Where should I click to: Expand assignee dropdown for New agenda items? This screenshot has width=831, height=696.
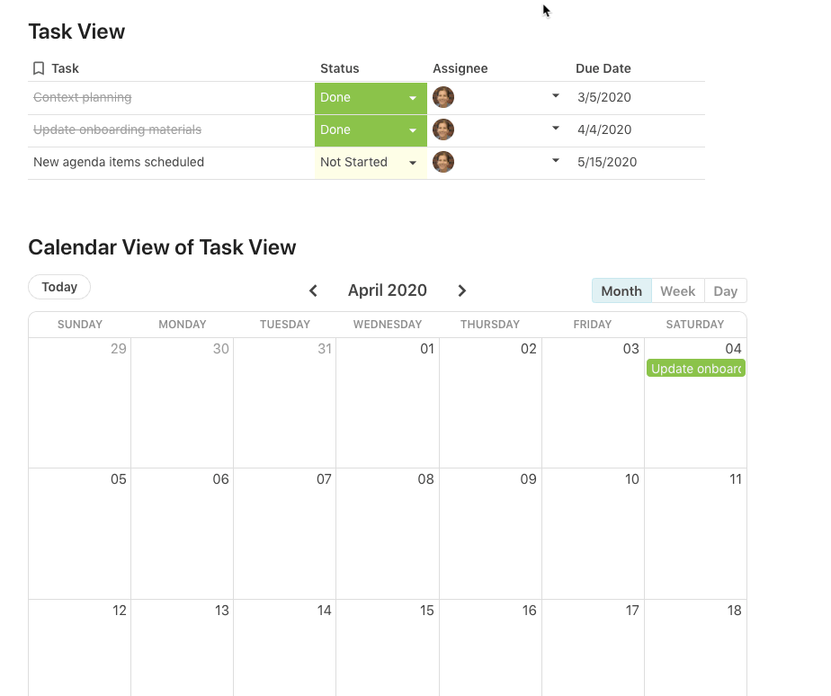click(556, 161)
